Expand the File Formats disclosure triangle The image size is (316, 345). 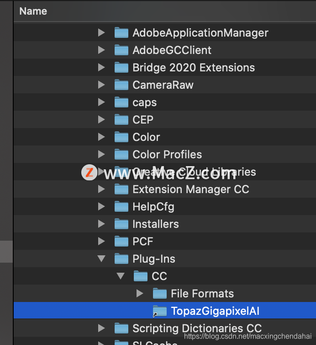[x=140, y=293]
